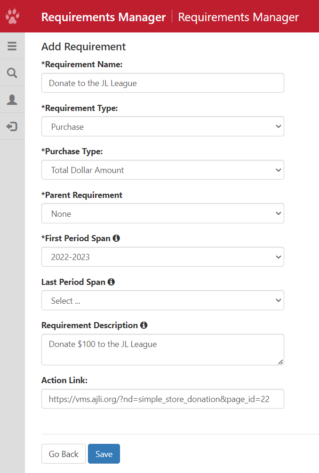Image resolution: width=319 pixels, height=473 pixels.
Task: Open the Parent Requirement dropdown
Action: pos(162,213)
